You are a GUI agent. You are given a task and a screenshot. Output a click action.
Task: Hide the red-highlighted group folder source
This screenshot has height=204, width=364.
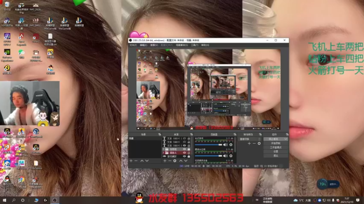pyautogui.click(x=184, y=153)
